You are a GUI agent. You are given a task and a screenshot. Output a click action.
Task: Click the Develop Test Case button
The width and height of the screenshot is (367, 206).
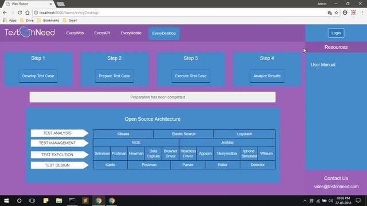coord(38,76)
